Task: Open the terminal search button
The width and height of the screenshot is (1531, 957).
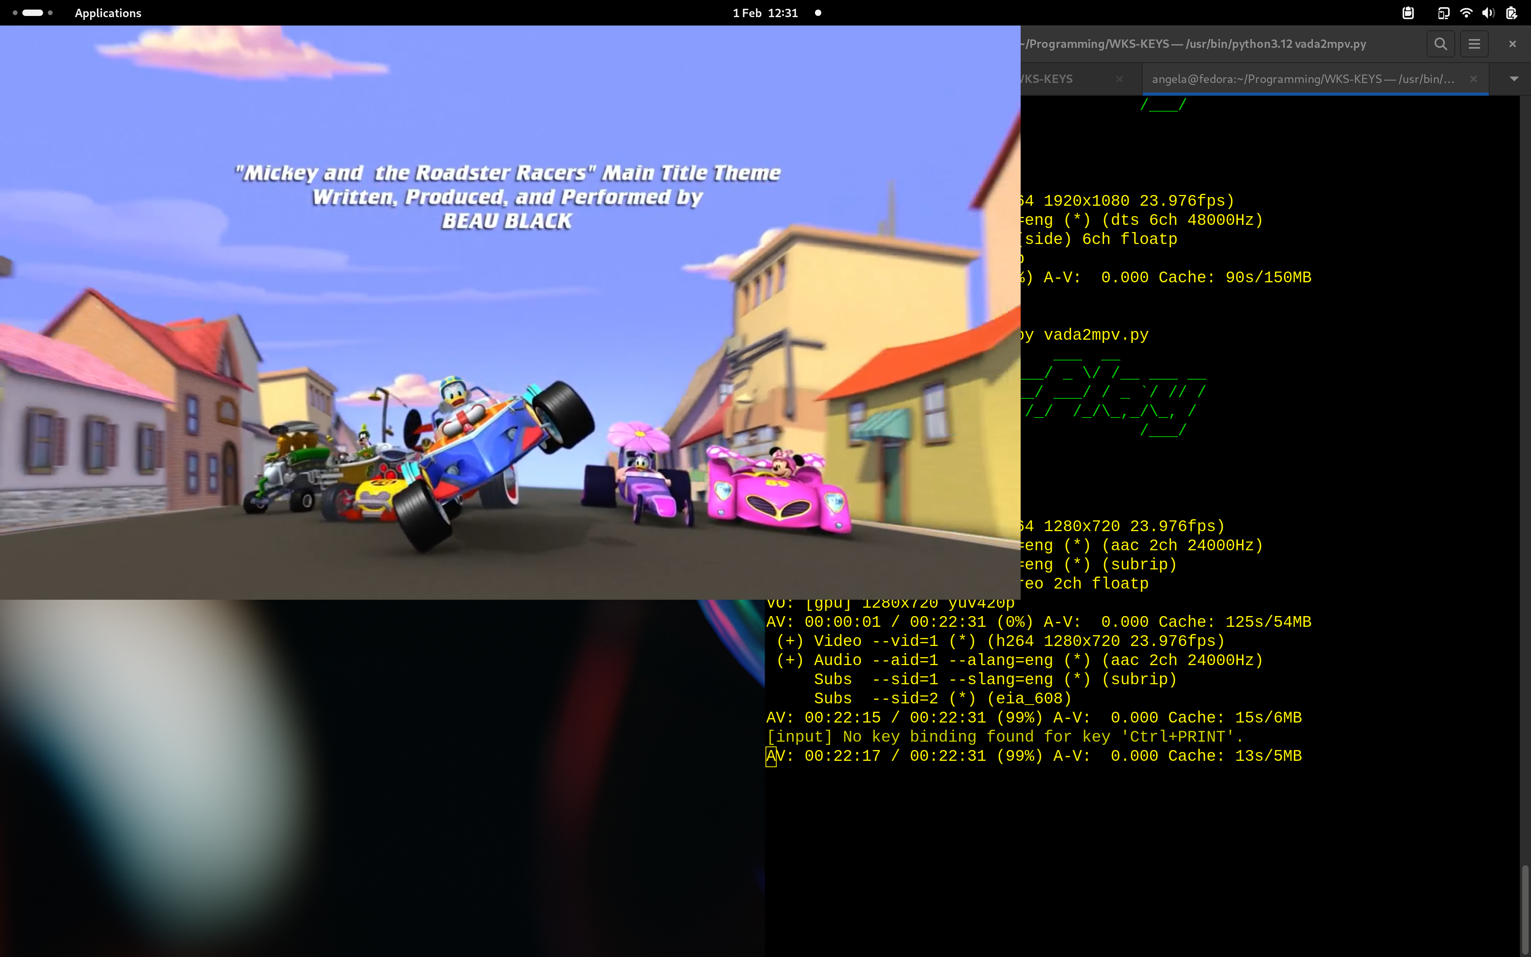Action: 1440,44
